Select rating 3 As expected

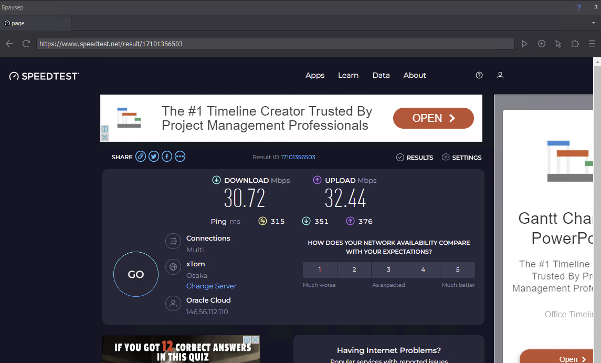click(x=388, y=269)
